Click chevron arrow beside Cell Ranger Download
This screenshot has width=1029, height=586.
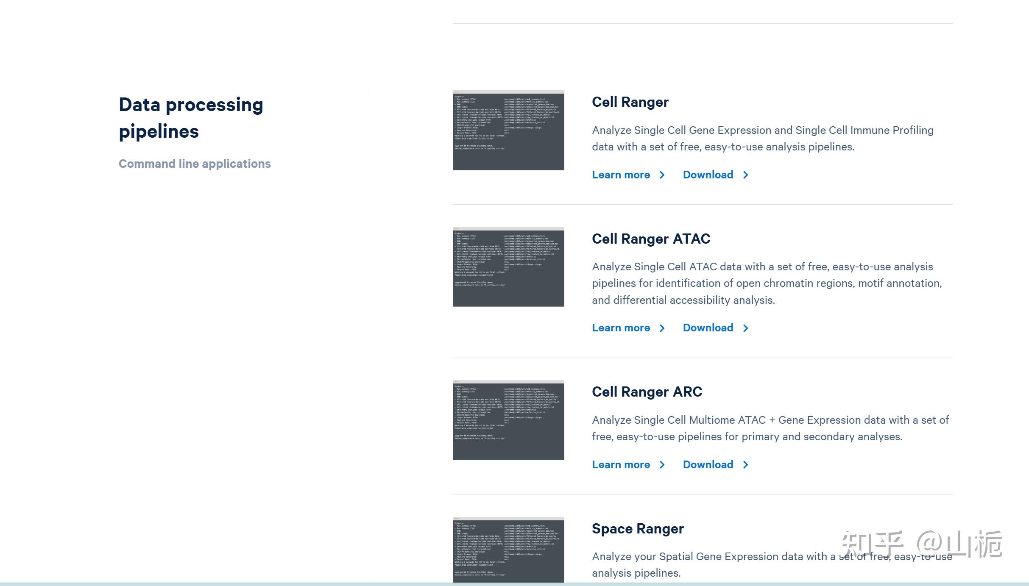point(746,175)
